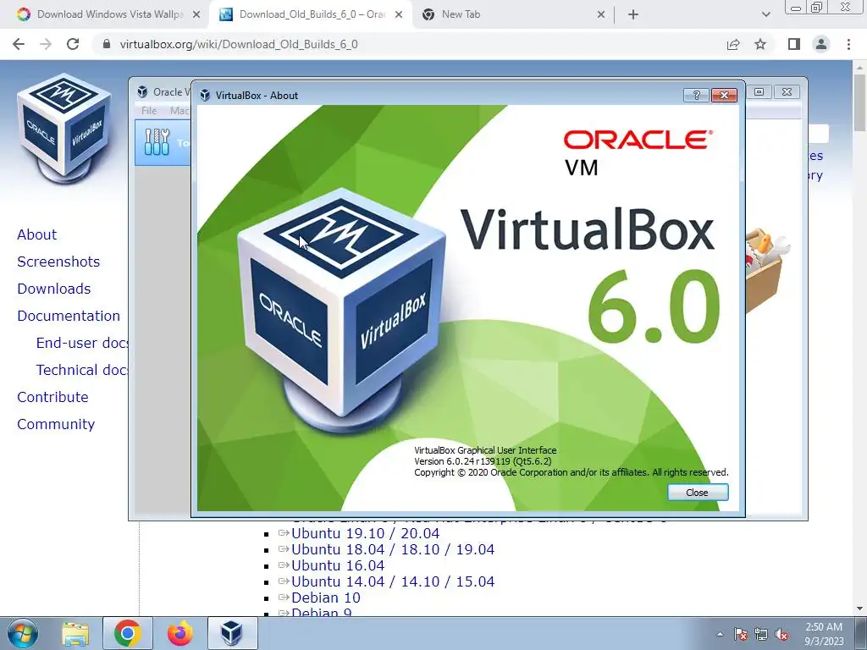
Task: Expand the tab search dropdown arrow
Action: point(765,15)
